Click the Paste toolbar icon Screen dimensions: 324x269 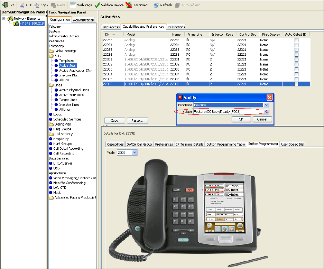click(53, 5)
